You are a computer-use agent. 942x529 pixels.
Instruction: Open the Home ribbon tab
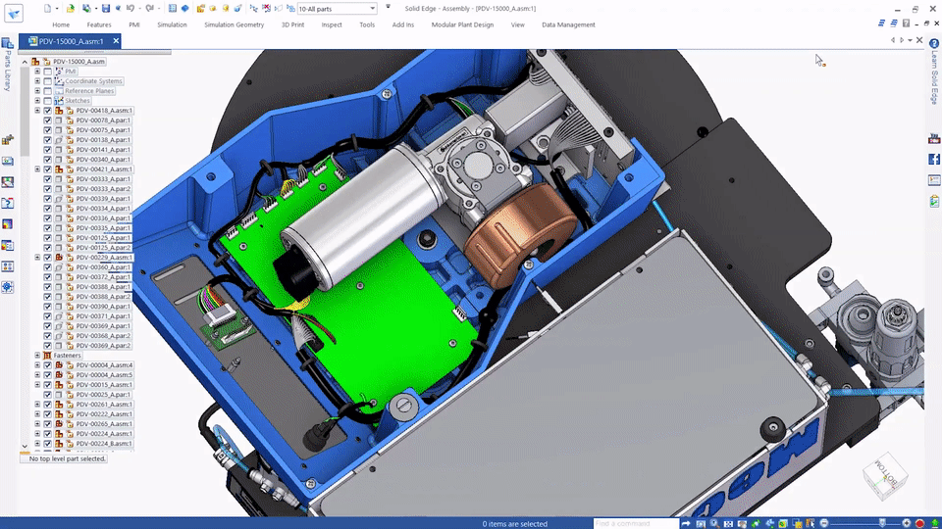point(61,24)
